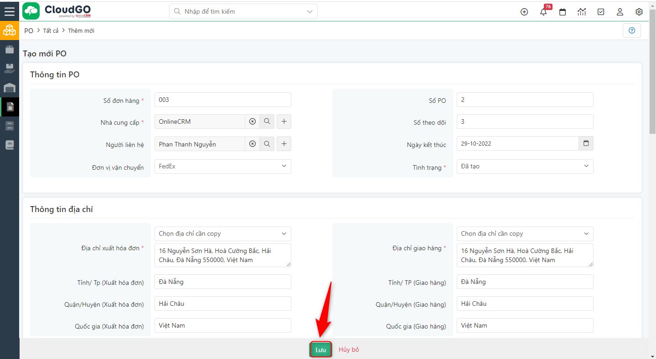Search suppliers using the magnifier icon
The height and width of the screenshot is (359, 656).
(x=267, y=121)
